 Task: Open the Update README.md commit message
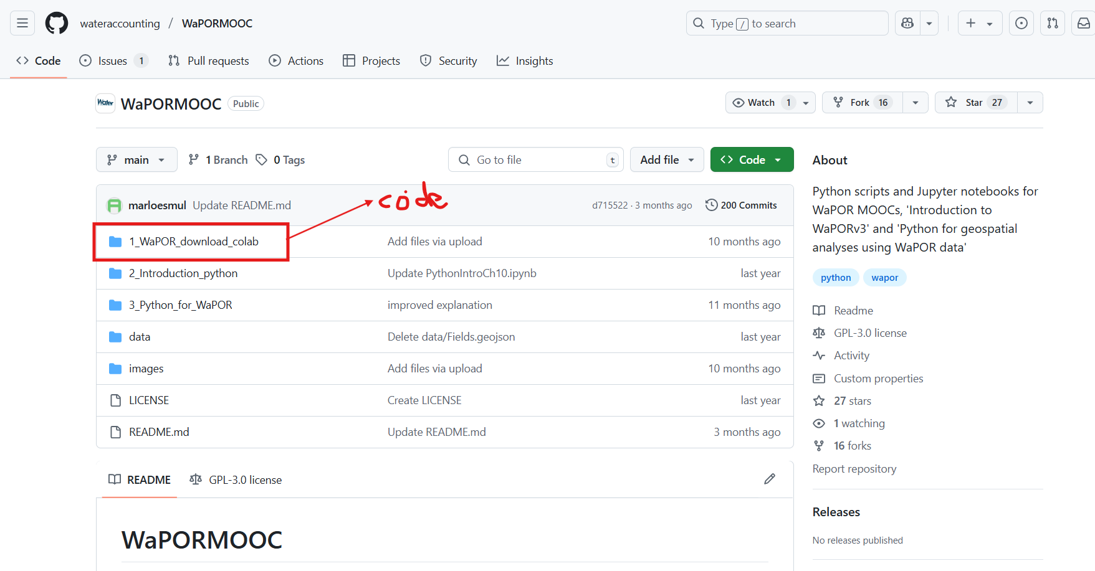click(x=242, y=205)
